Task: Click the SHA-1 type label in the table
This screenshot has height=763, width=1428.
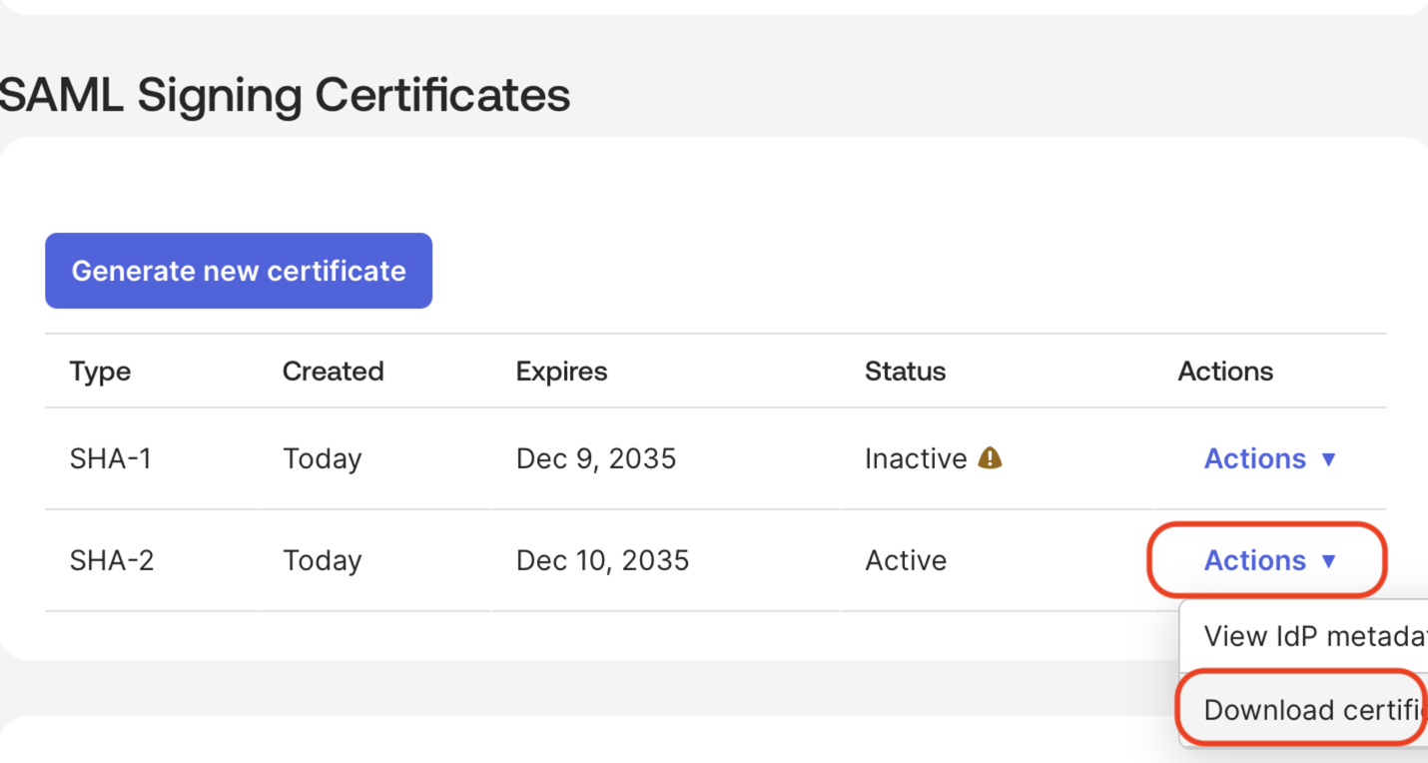Action: pyautogui.click(x=111, y=458)
